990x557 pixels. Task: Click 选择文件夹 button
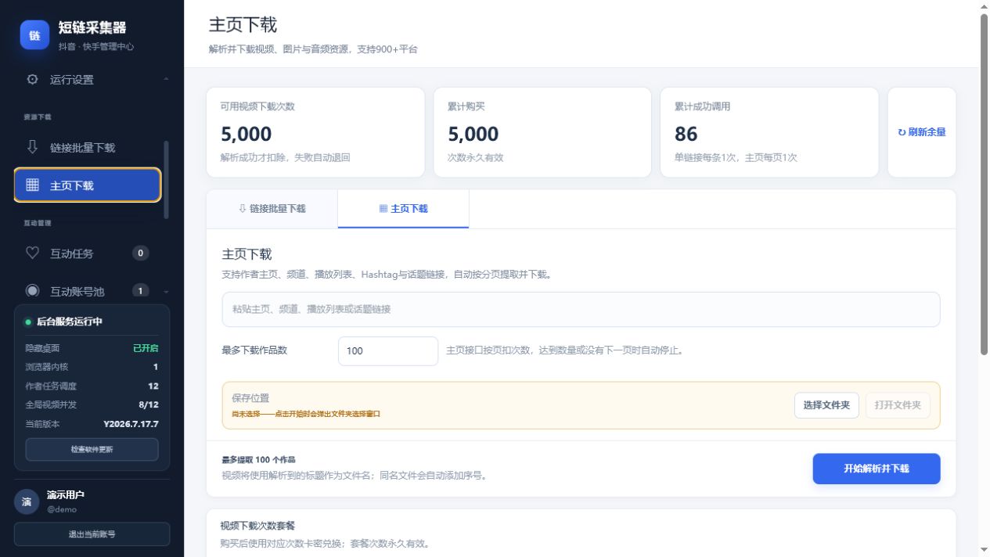(826, 405)
